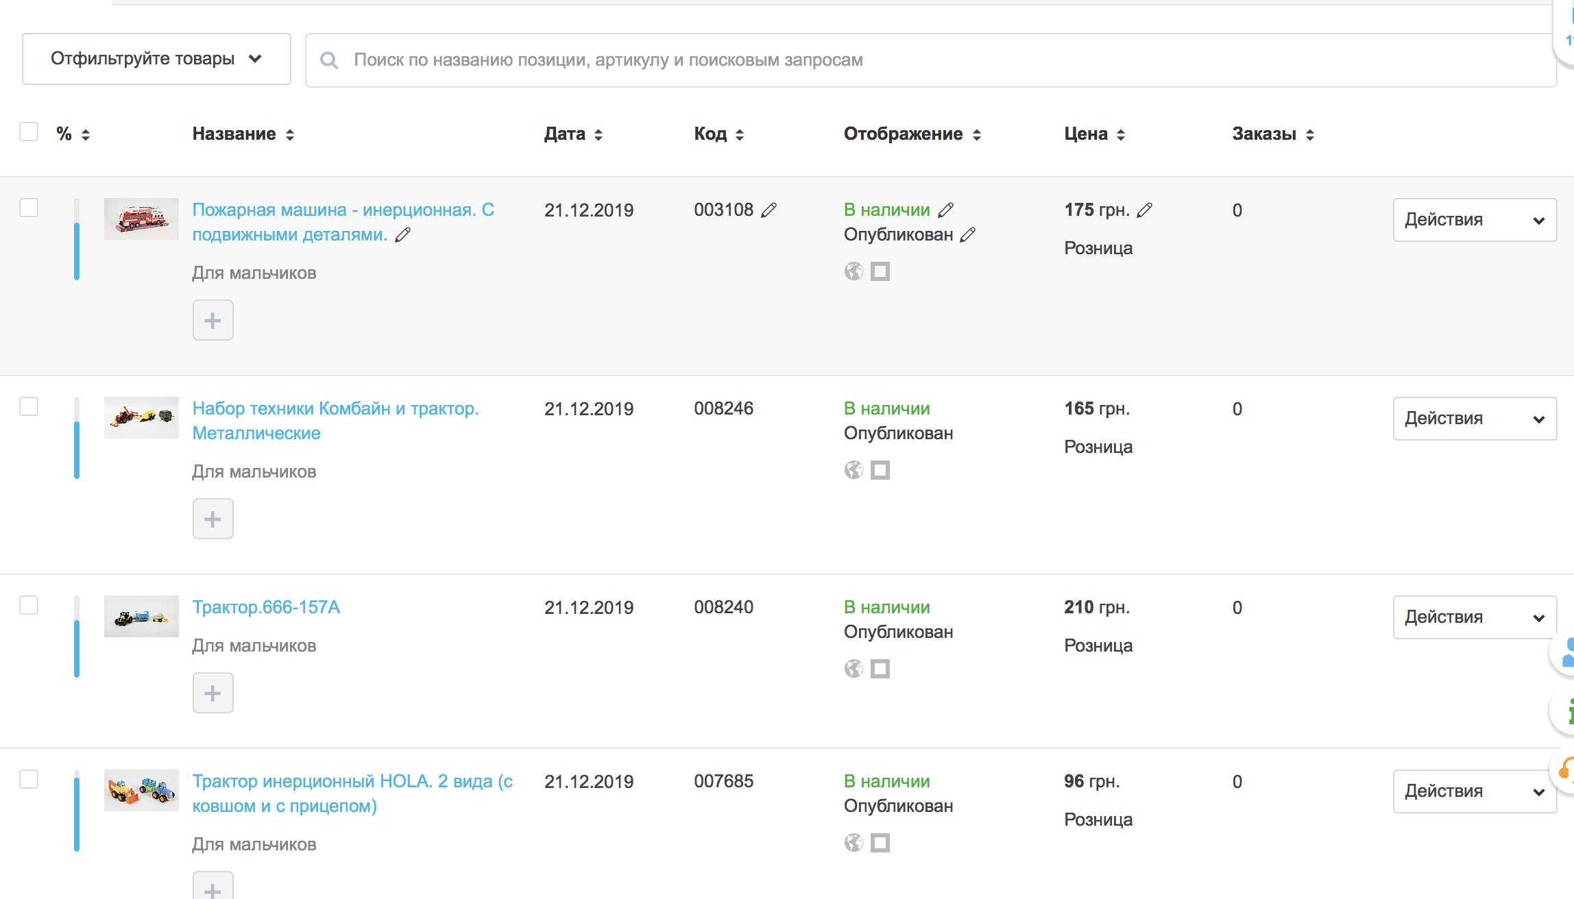
Task: Open Действия dropdown for Набор техники
Action: click(x=1475, y=419)
